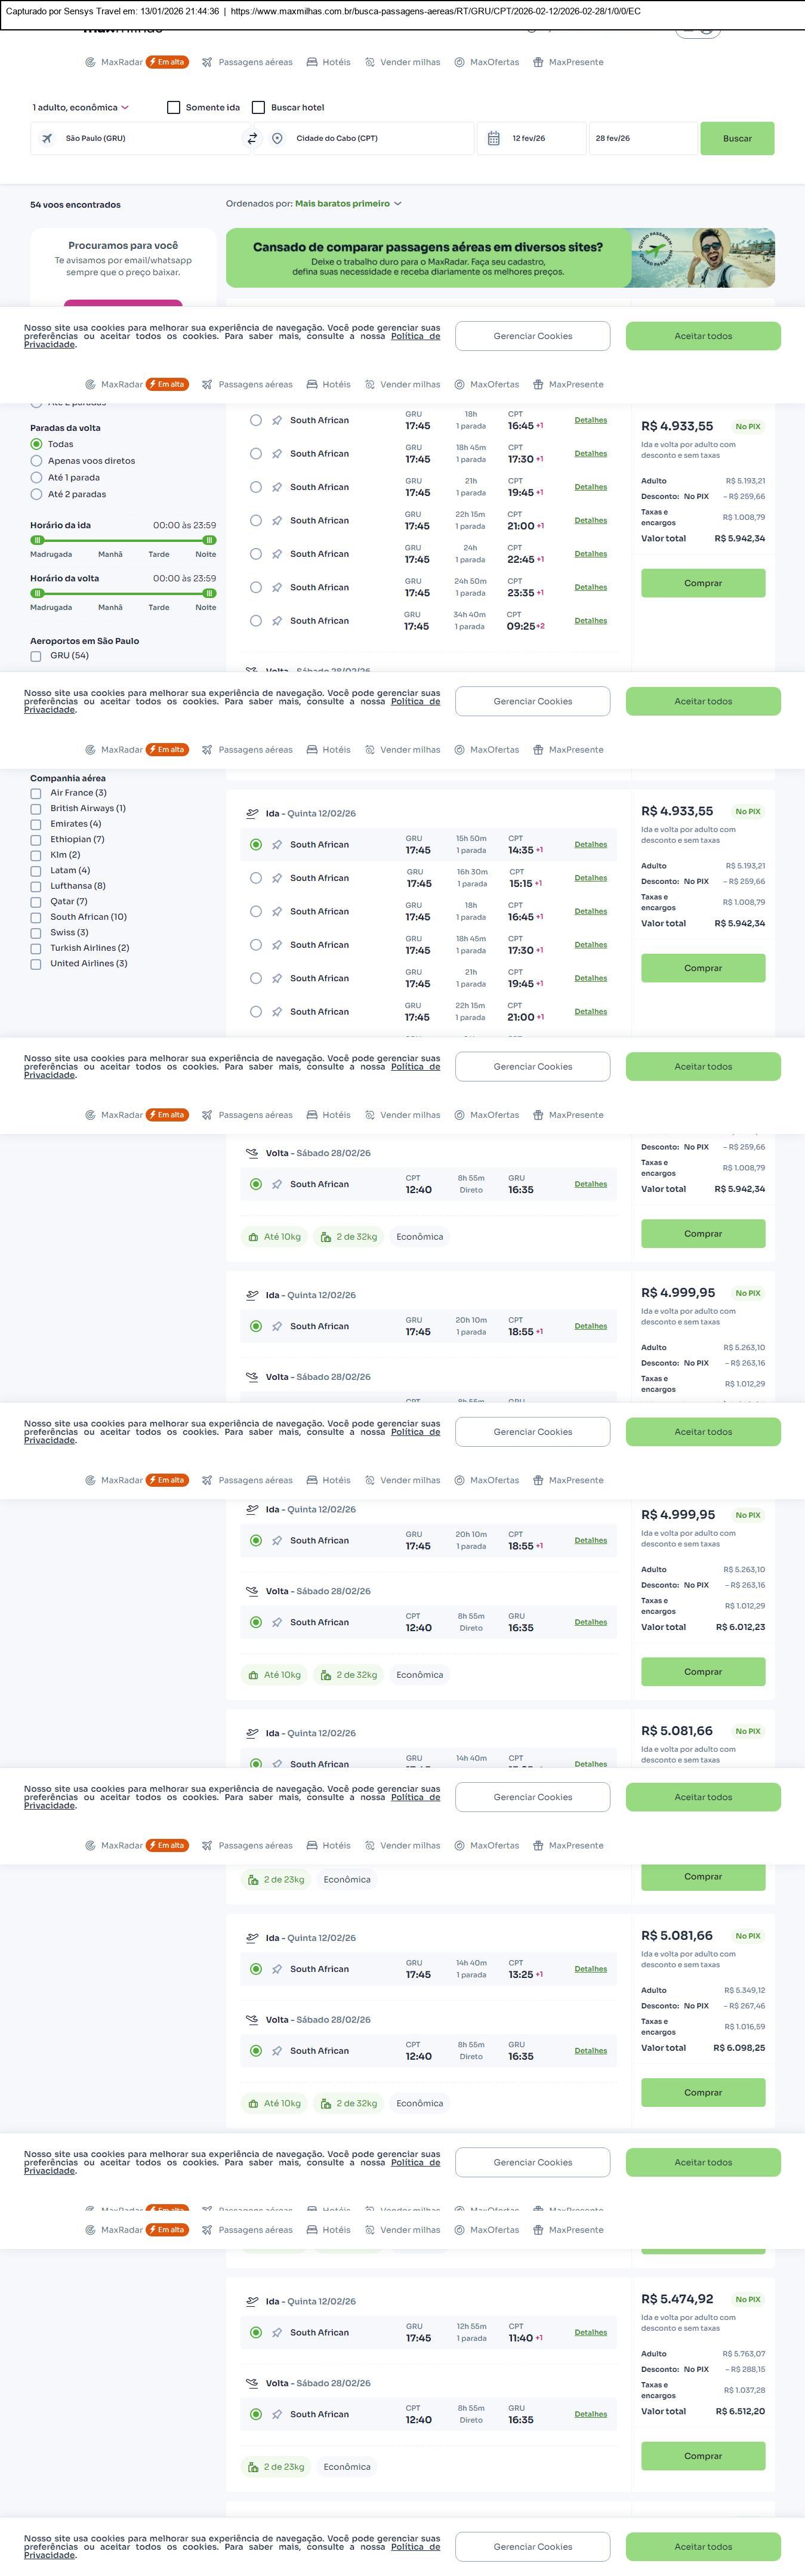Click the location pin icon beside Cidade do Cabo

point(277,139)
